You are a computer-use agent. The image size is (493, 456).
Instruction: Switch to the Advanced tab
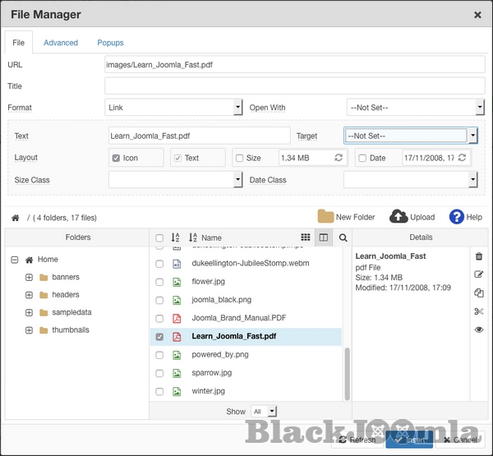click(x=61, y=43)
